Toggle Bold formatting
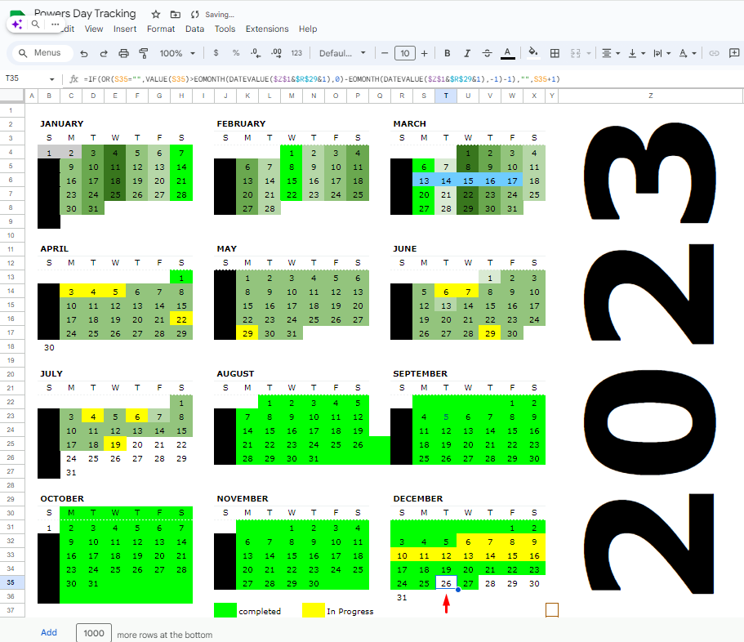Viewport: 744px width, 642px height. [x=447, y=53]
